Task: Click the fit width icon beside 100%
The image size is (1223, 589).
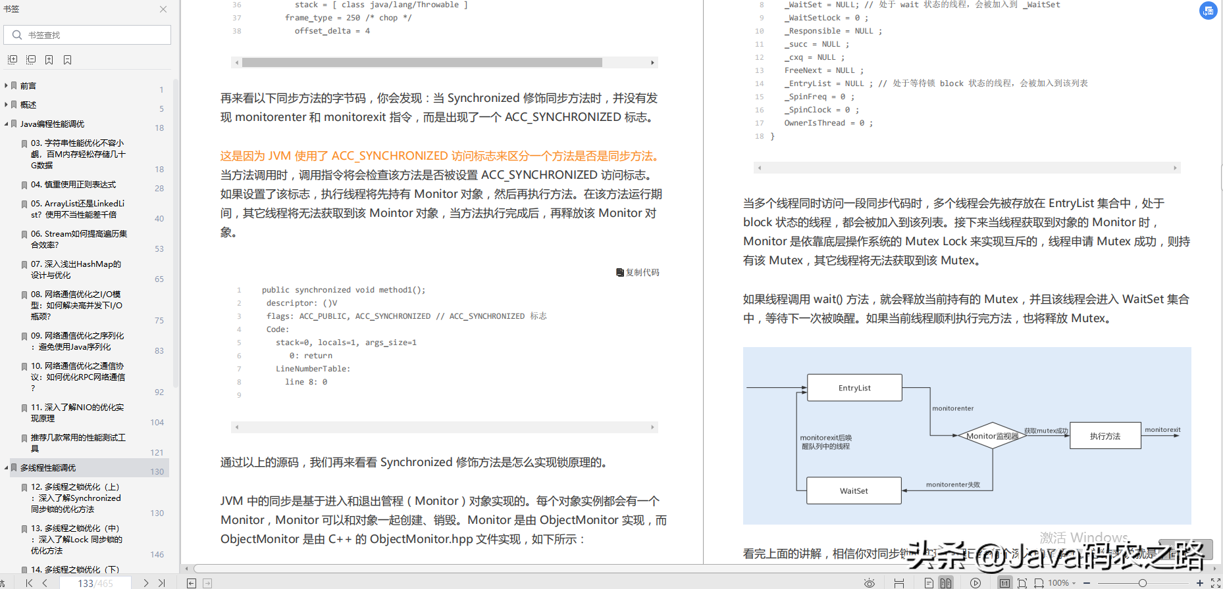Action: tap(1039, 583)
